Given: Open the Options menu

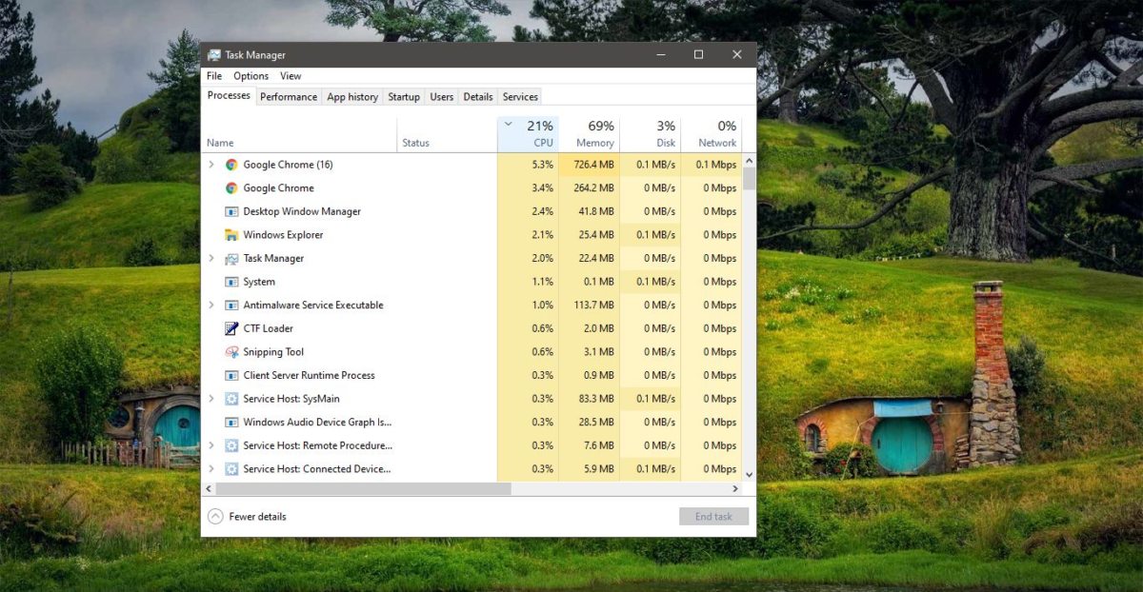Looking at the screenshot, I should point(251,75).
